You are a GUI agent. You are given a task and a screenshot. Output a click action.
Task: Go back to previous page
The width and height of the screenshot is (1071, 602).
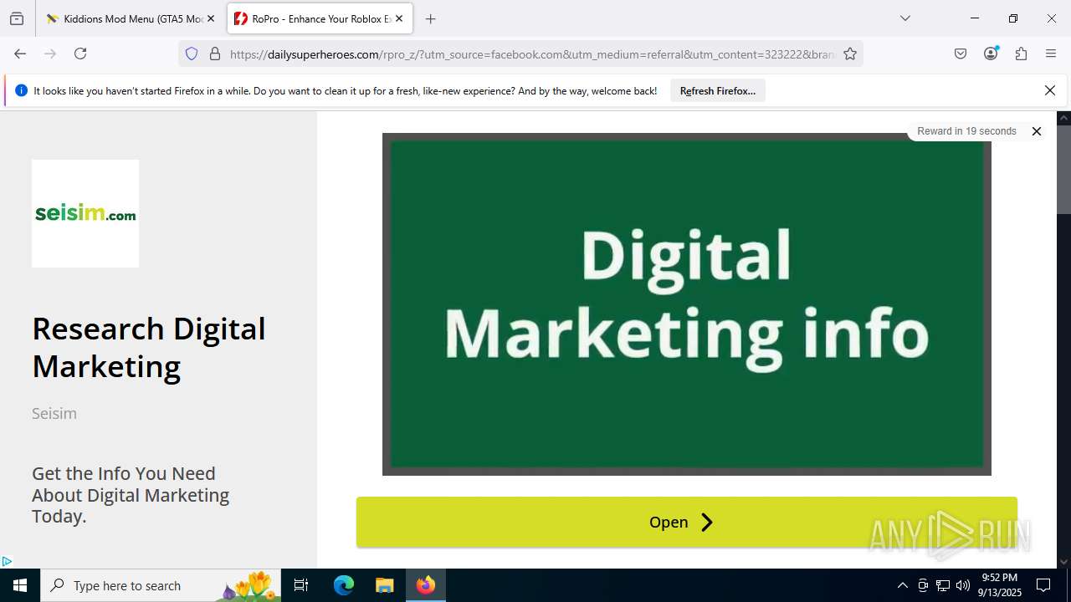(20, 54)
